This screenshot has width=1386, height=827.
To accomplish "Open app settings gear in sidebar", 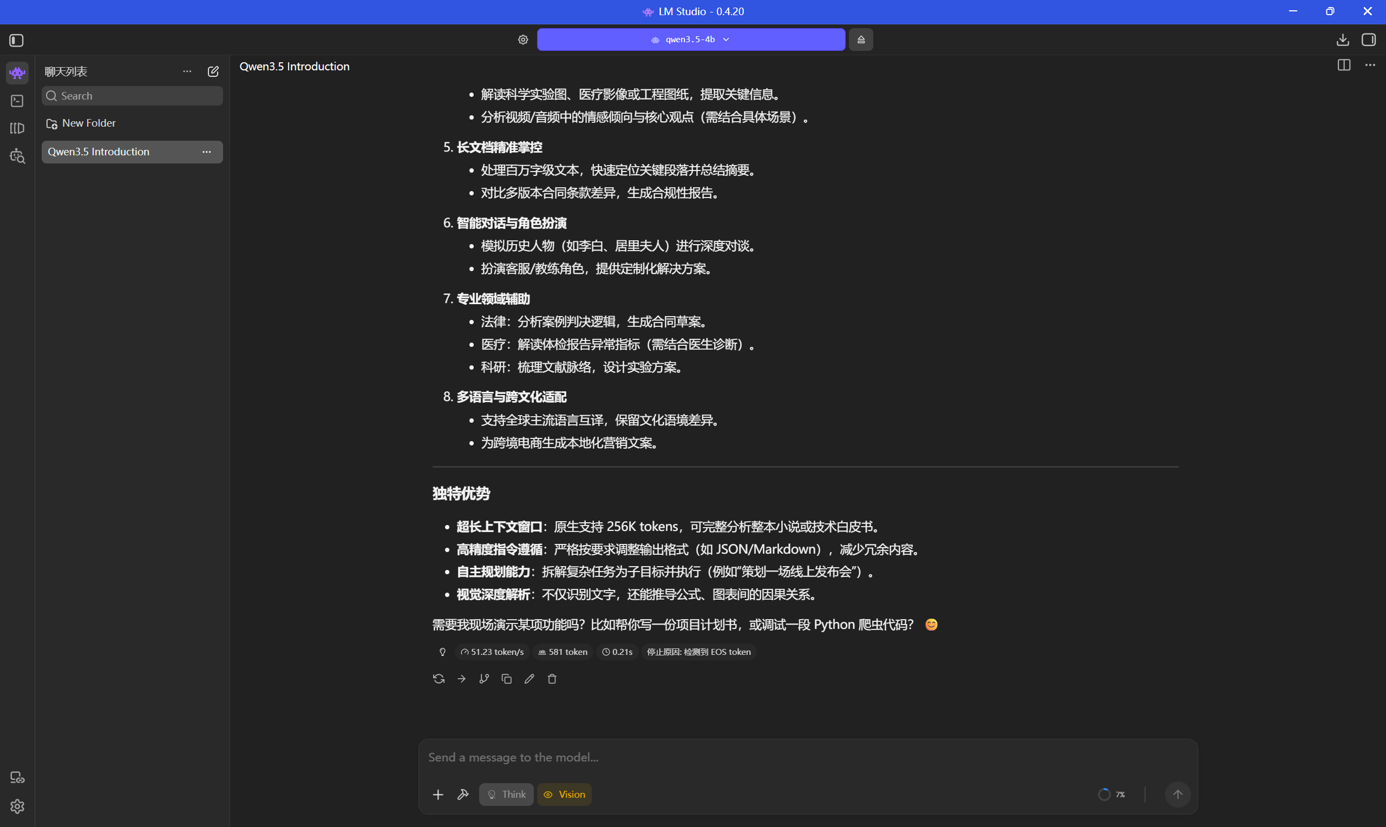I will (17, 806).
